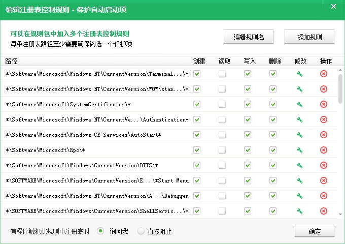Click the 编辑规则名 button
This screenshot has width=345, height=244.
(x=248, y=37)
